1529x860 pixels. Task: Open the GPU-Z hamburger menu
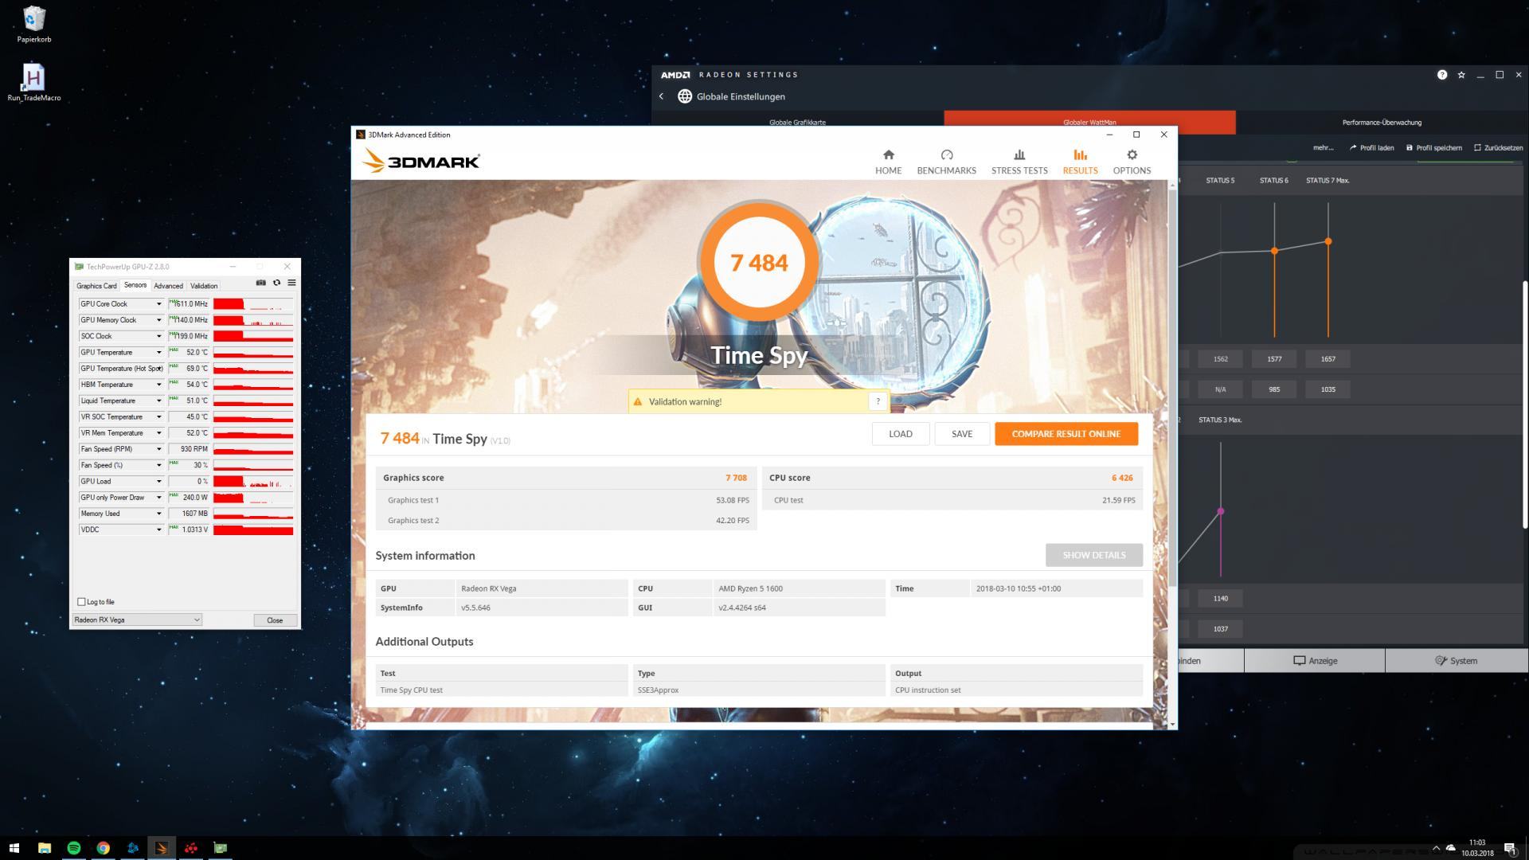click(291, 283)
